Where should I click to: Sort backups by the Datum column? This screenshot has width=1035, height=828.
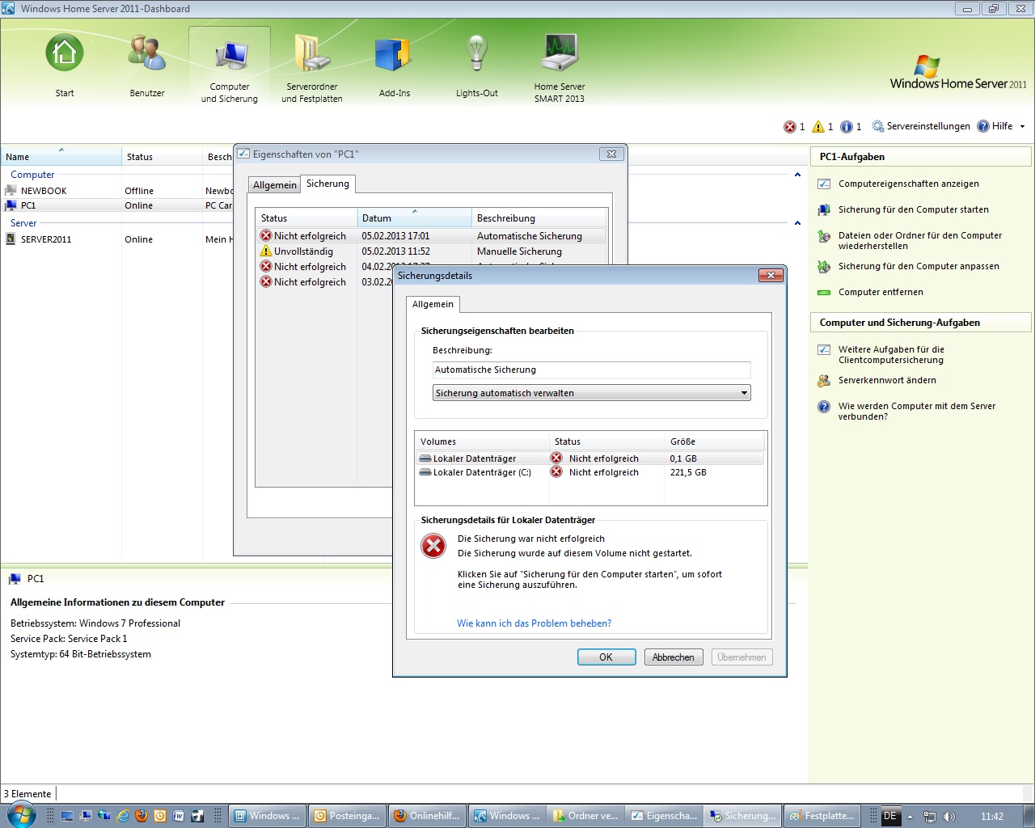click(414, 218)
